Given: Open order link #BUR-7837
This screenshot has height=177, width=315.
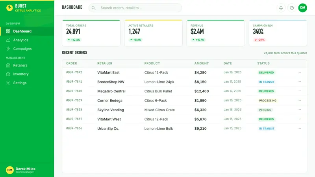Looking at the screenshot, I should point(74,119).
